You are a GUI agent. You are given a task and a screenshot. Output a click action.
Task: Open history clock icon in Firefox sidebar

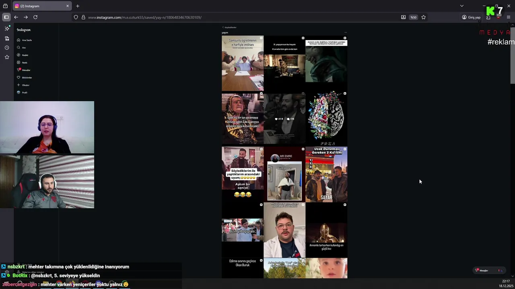[7, 48]
